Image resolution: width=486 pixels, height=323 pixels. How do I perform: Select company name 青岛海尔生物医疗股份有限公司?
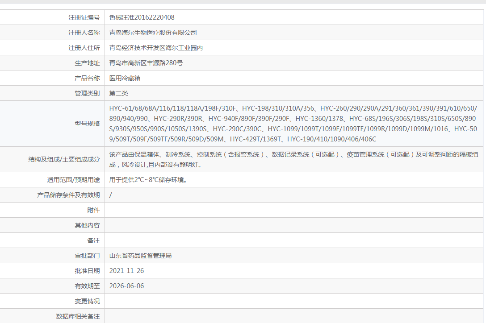153,33
